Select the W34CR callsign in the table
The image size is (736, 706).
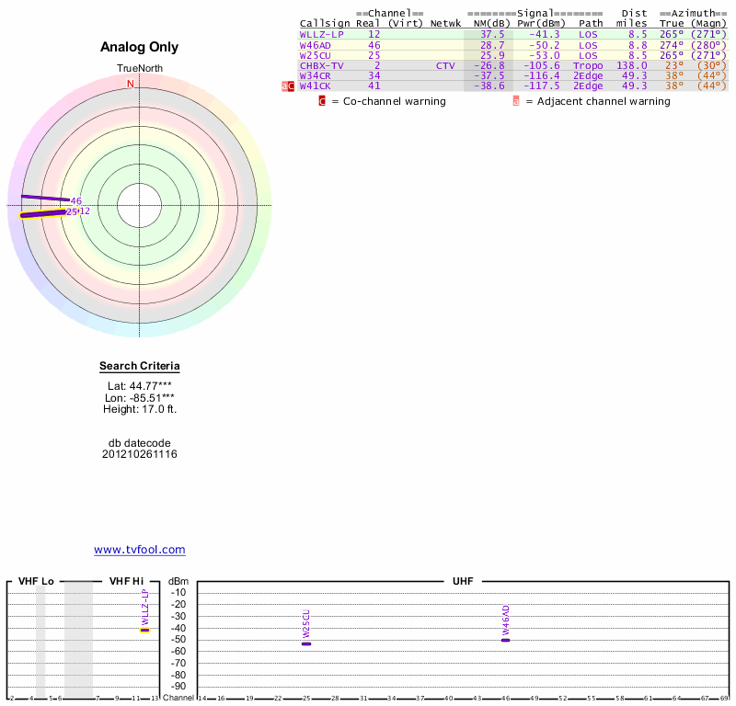pyautogui.click(x=315, y=76)
